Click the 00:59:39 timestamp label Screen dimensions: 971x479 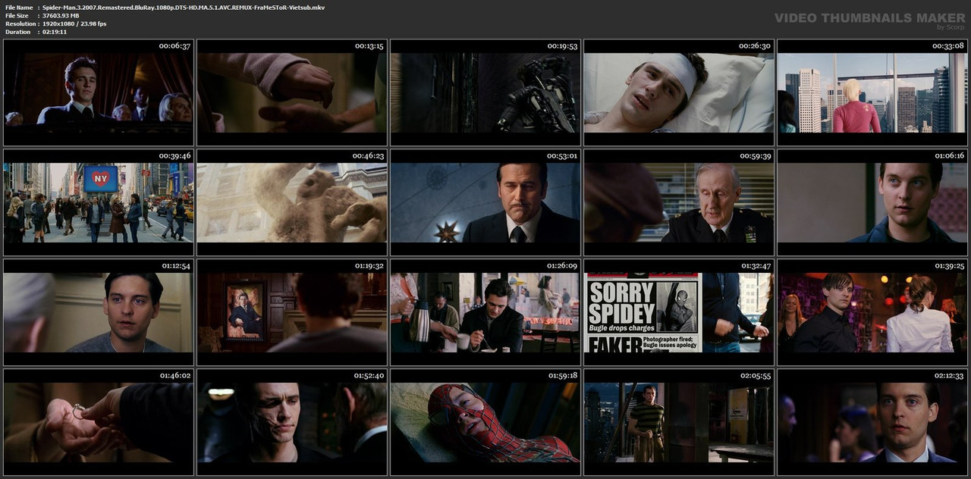coord(755,156)
